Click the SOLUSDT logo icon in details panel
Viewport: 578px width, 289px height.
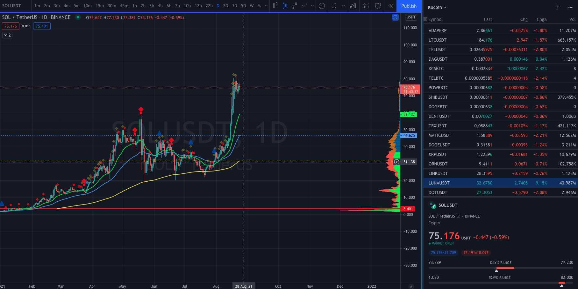433,205
